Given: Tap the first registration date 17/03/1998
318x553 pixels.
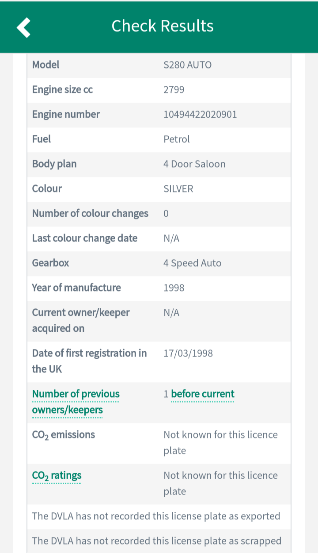Looking at the screenshot, I should pos(188,353).
